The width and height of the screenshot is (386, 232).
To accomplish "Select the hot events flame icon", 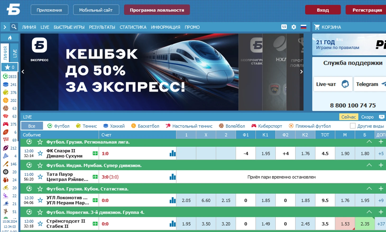I will pos(10,38).
